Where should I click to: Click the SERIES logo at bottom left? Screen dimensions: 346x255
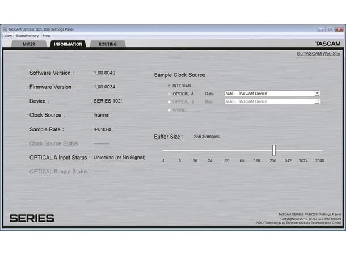pos(32,218)
